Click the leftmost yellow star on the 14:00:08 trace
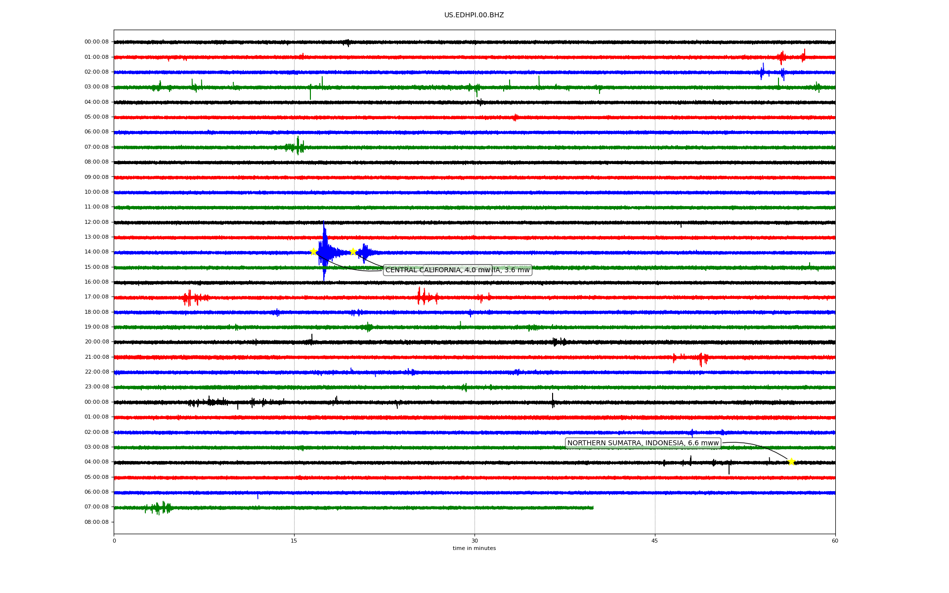This screenshot has height=593, width=949. click(313, 252)
